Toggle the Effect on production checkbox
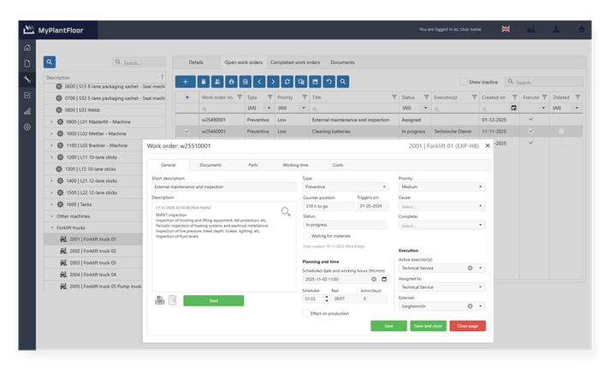 [x=305, y=313]
